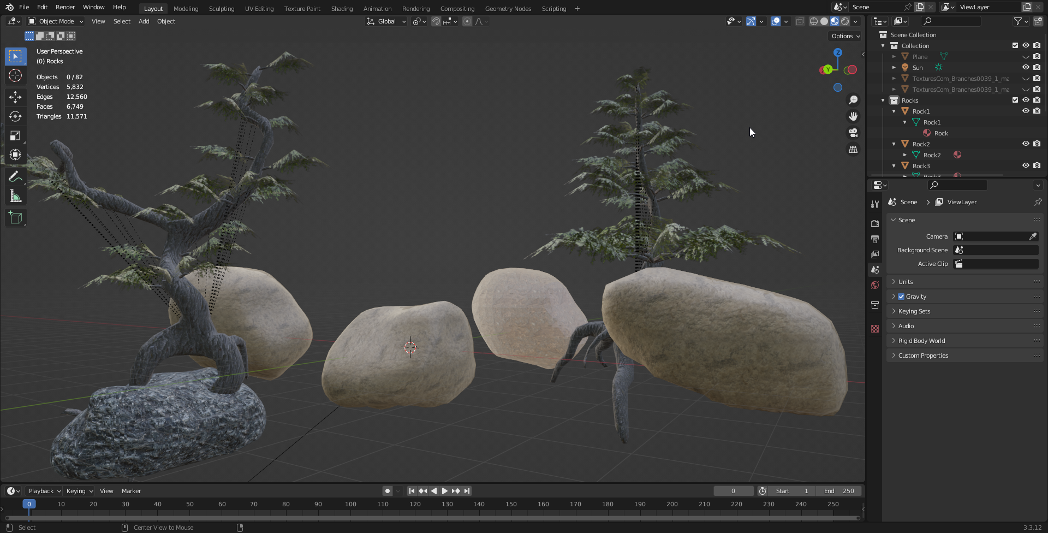Select the Select Box tool
1048x533 pixels.
pyautogui.click(x=15, y=56)
